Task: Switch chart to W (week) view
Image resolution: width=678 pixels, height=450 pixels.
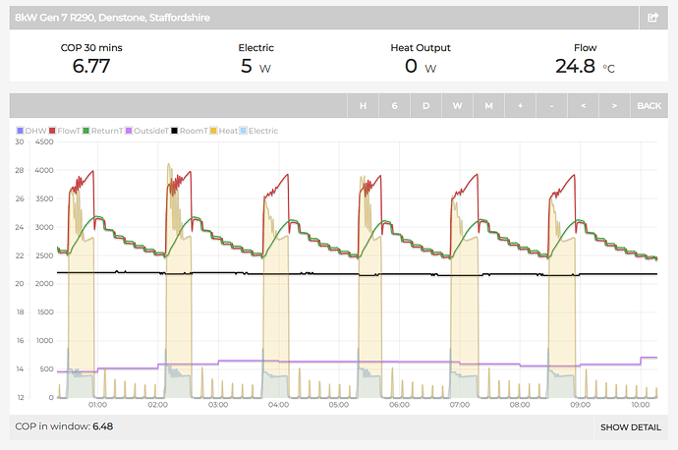Action: pos(457,105)
